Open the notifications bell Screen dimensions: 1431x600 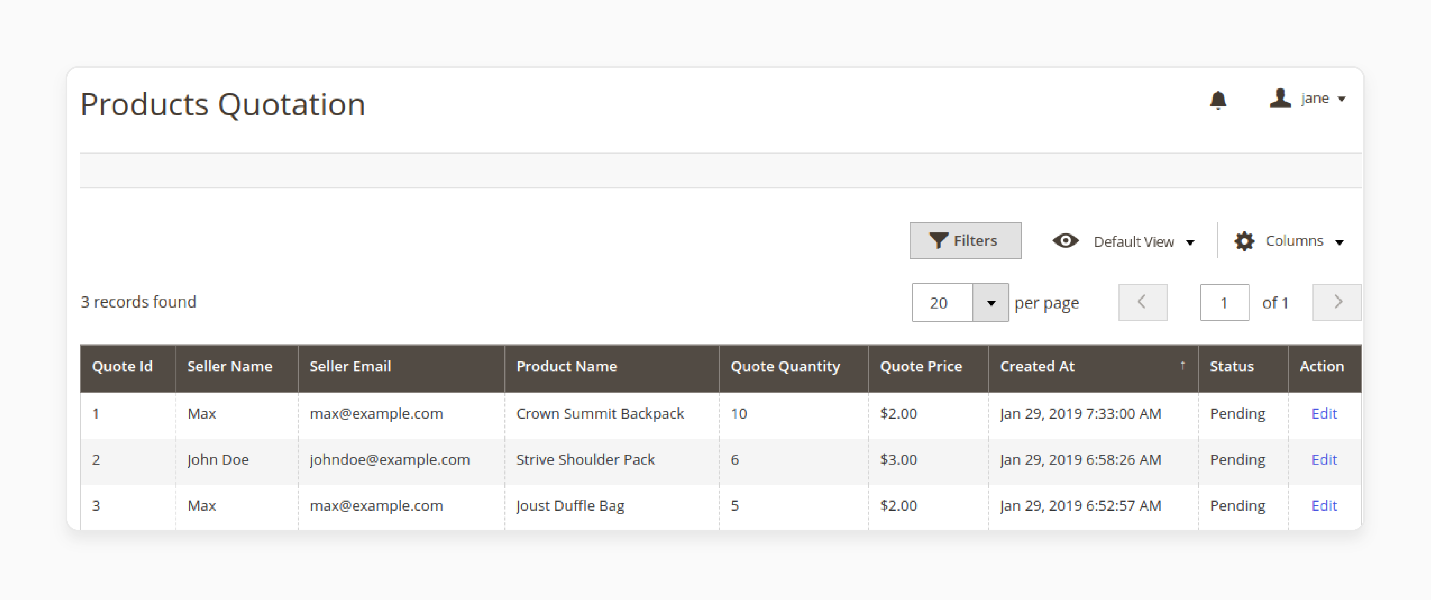tap(1218, 100)
